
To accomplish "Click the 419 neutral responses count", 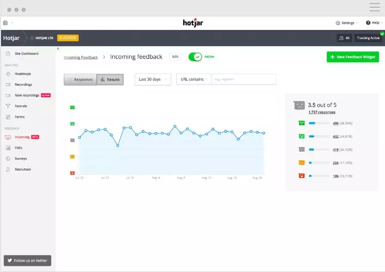I will (336, 150).
